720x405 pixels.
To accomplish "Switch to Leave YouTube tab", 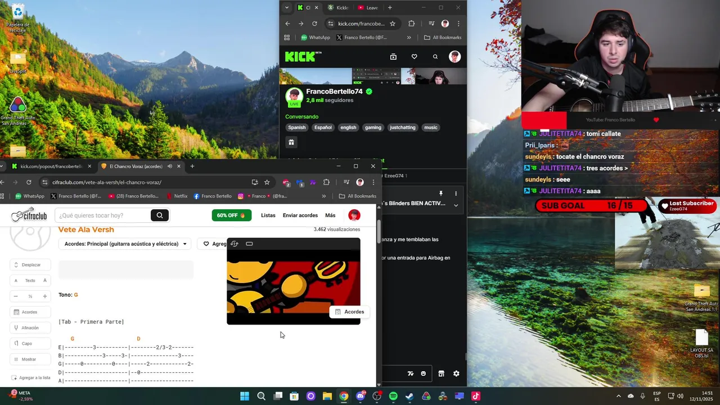I will click(x=368, y=8).
